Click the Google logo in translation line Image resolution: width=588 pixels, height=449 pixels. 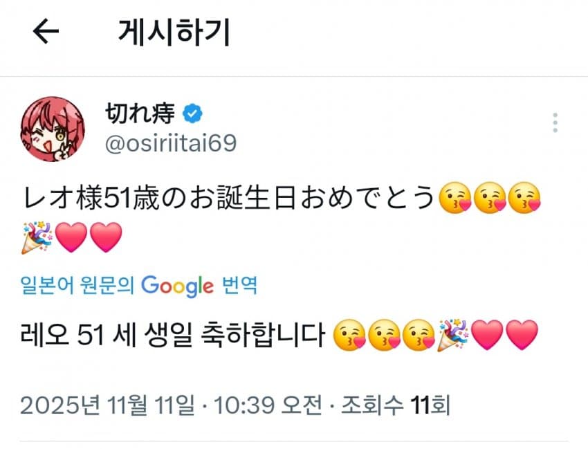tap(177, 285)
